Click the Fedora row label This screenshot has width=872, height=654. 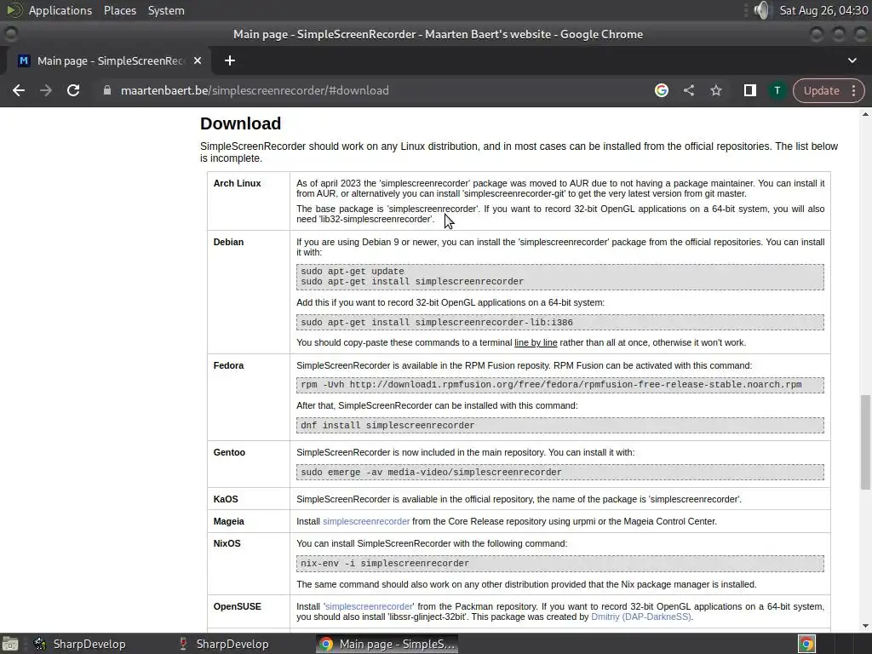(228, 365)
